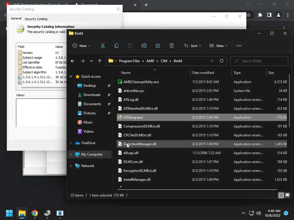Sort files by Date modified column

tap(203, 73)
